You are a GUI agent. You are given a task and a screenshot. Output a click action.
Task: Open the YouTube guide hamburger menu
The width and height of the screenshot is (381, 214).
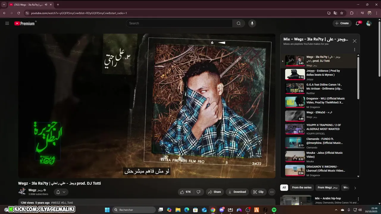tap(7, 23)
